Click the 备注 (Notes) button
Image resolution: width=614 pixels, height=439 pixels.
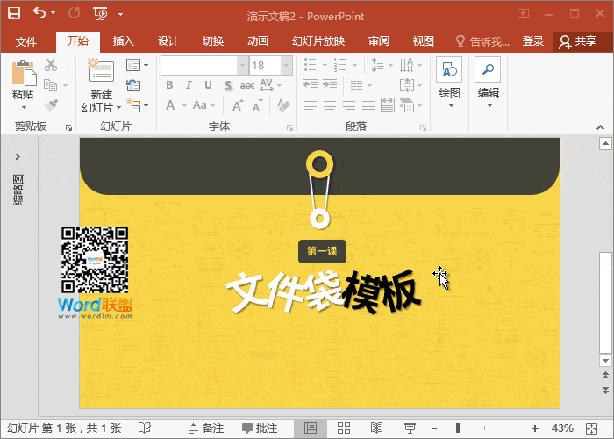click(x=205, y=428)
